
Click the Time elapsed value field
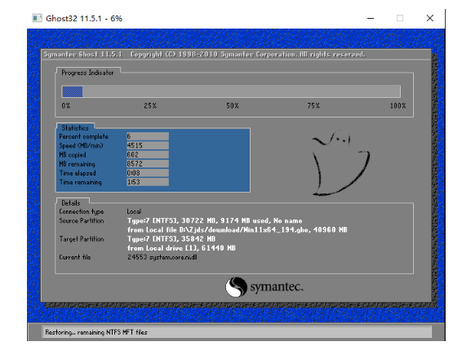coord(148,173)
